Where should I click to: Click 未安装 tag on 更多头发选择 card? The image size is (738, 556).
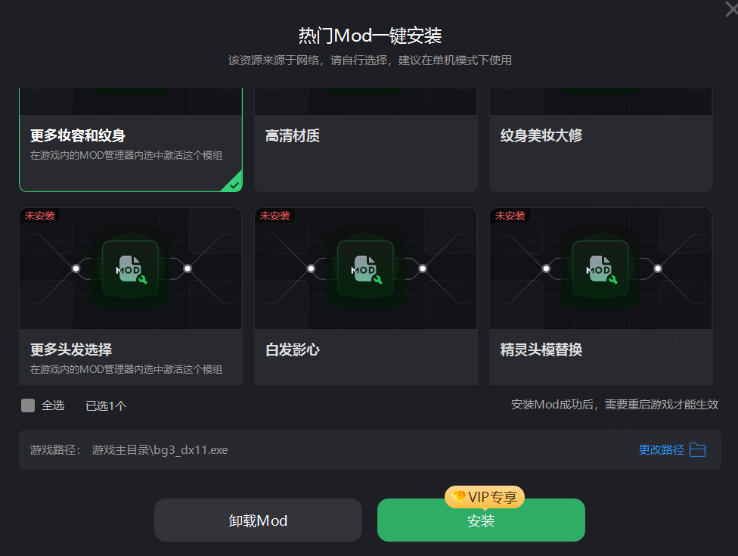pyautogui.click(x=39, y=216)
